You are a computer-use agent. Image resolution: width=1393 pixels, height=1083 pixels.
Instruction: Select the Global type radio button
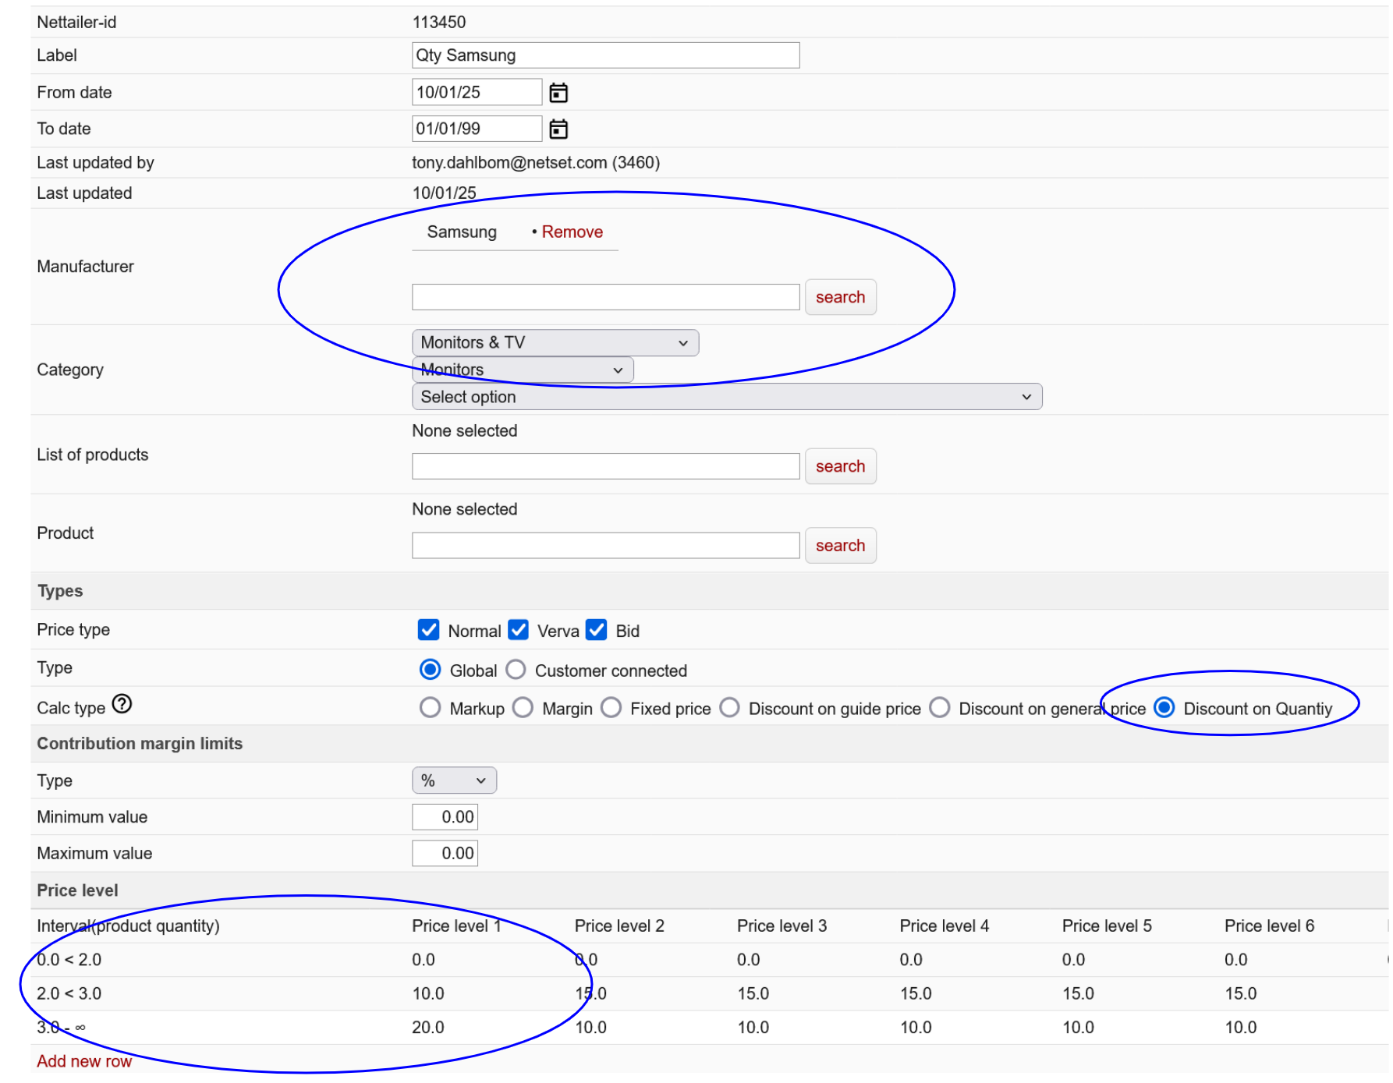click(x=430, y=670)
